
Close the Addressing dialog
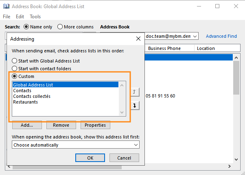(x=138, y=39)
